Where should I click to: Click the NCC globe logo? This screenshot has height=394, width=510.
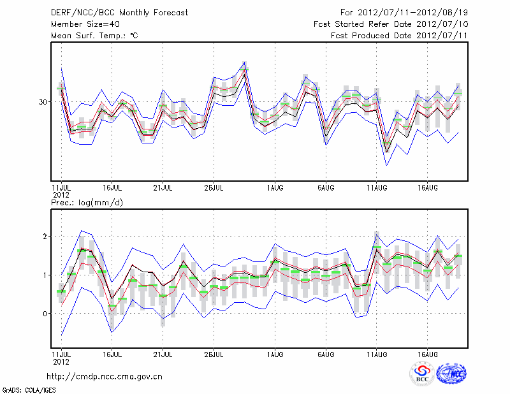click(x=451, y=374)
